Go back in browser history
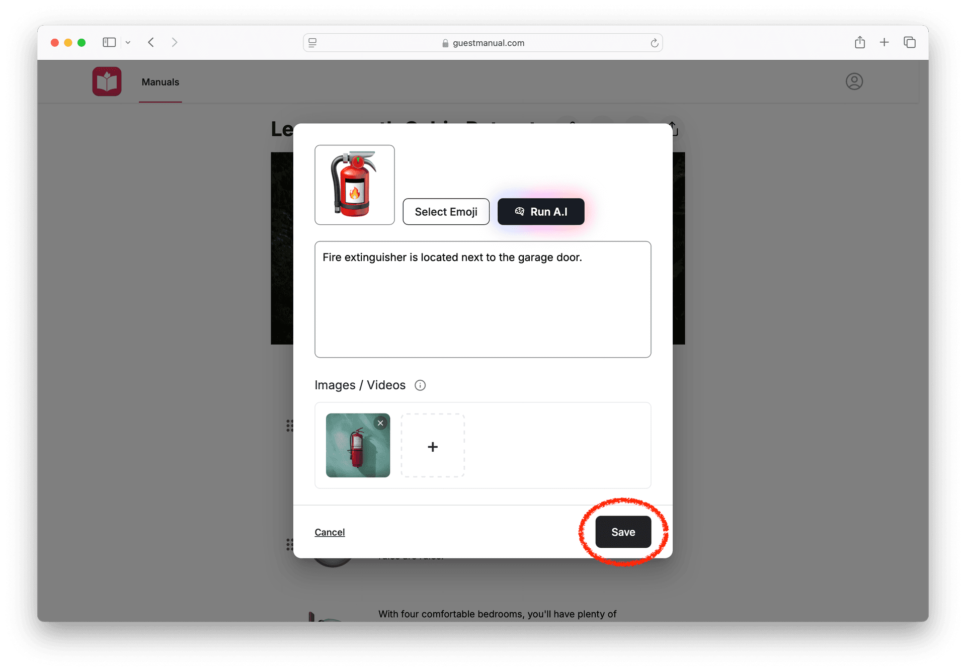The height and width of the screenshot is (671, 966). coord(151,42)
